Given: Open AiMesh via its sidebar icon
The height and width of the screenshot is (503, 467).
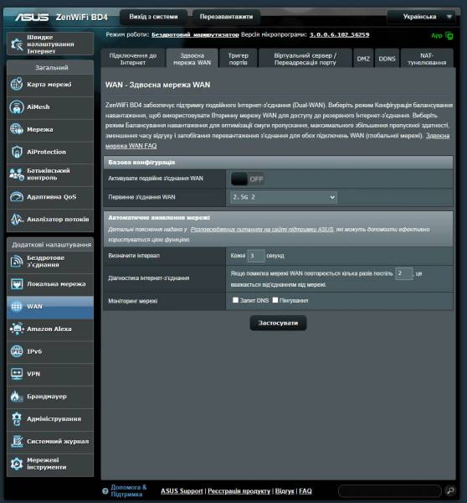Looking at the screenshot, I should click(17, 106).
